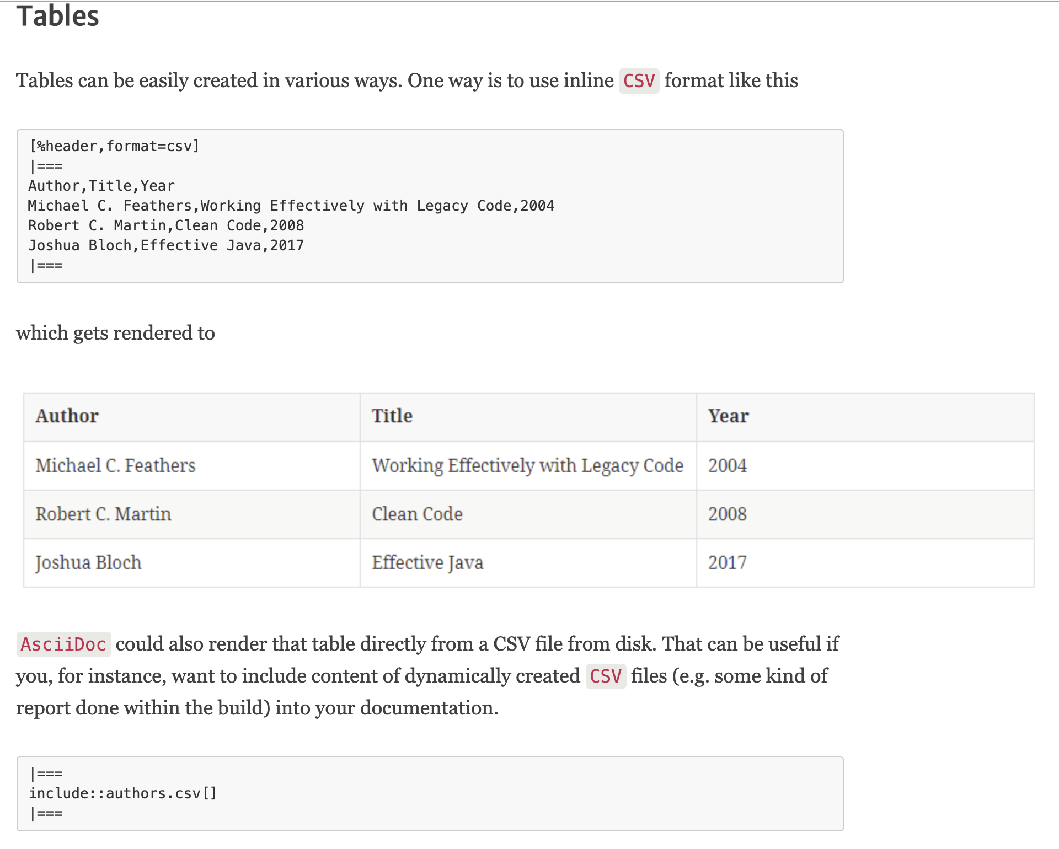The height and width of the screenshot is (849, 1059).
Task: Click the Tables section heading
Action: point(57,17)
